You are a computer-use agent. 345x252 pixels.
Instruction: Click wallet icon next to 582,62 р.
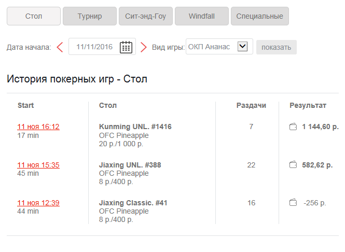[x=293, y=165]
